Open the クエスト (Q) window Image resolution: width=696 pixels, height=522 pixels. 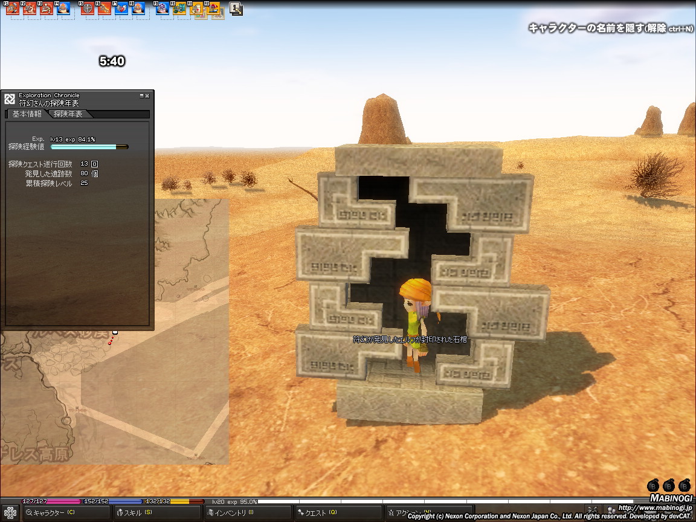point(338,513)
